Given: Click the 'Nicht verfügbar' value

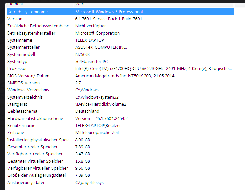Looking at the screenshot, I should click(x=90, y=26).
